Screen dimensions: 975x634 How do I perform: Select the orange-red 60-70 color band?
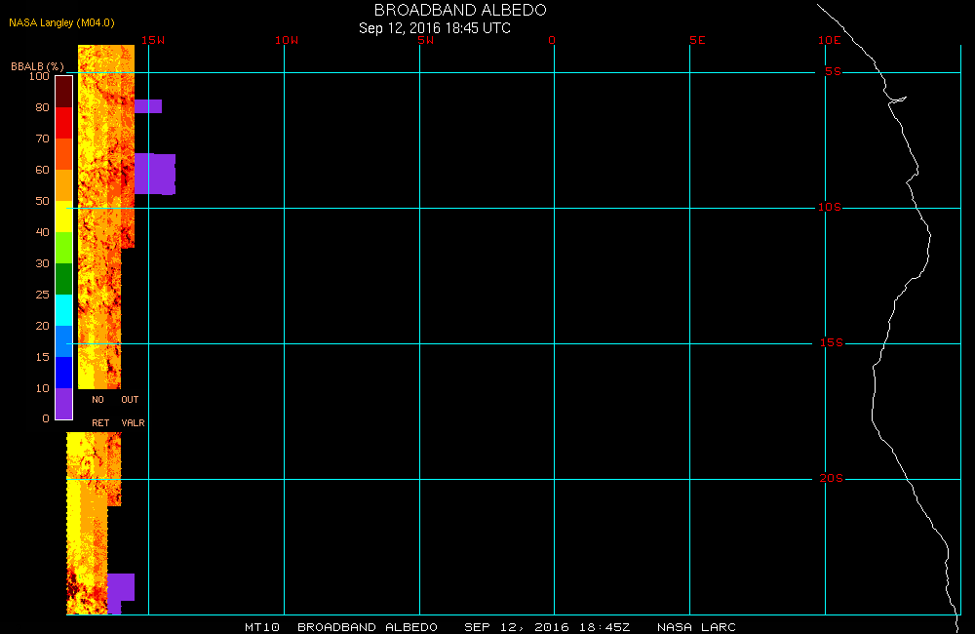click(x=64, y=154)
